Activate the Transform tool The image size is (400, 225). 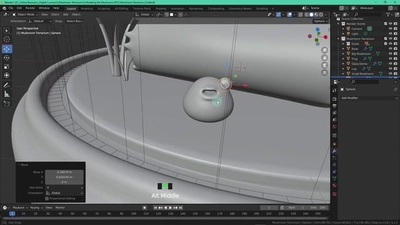[x=7, y=76]
